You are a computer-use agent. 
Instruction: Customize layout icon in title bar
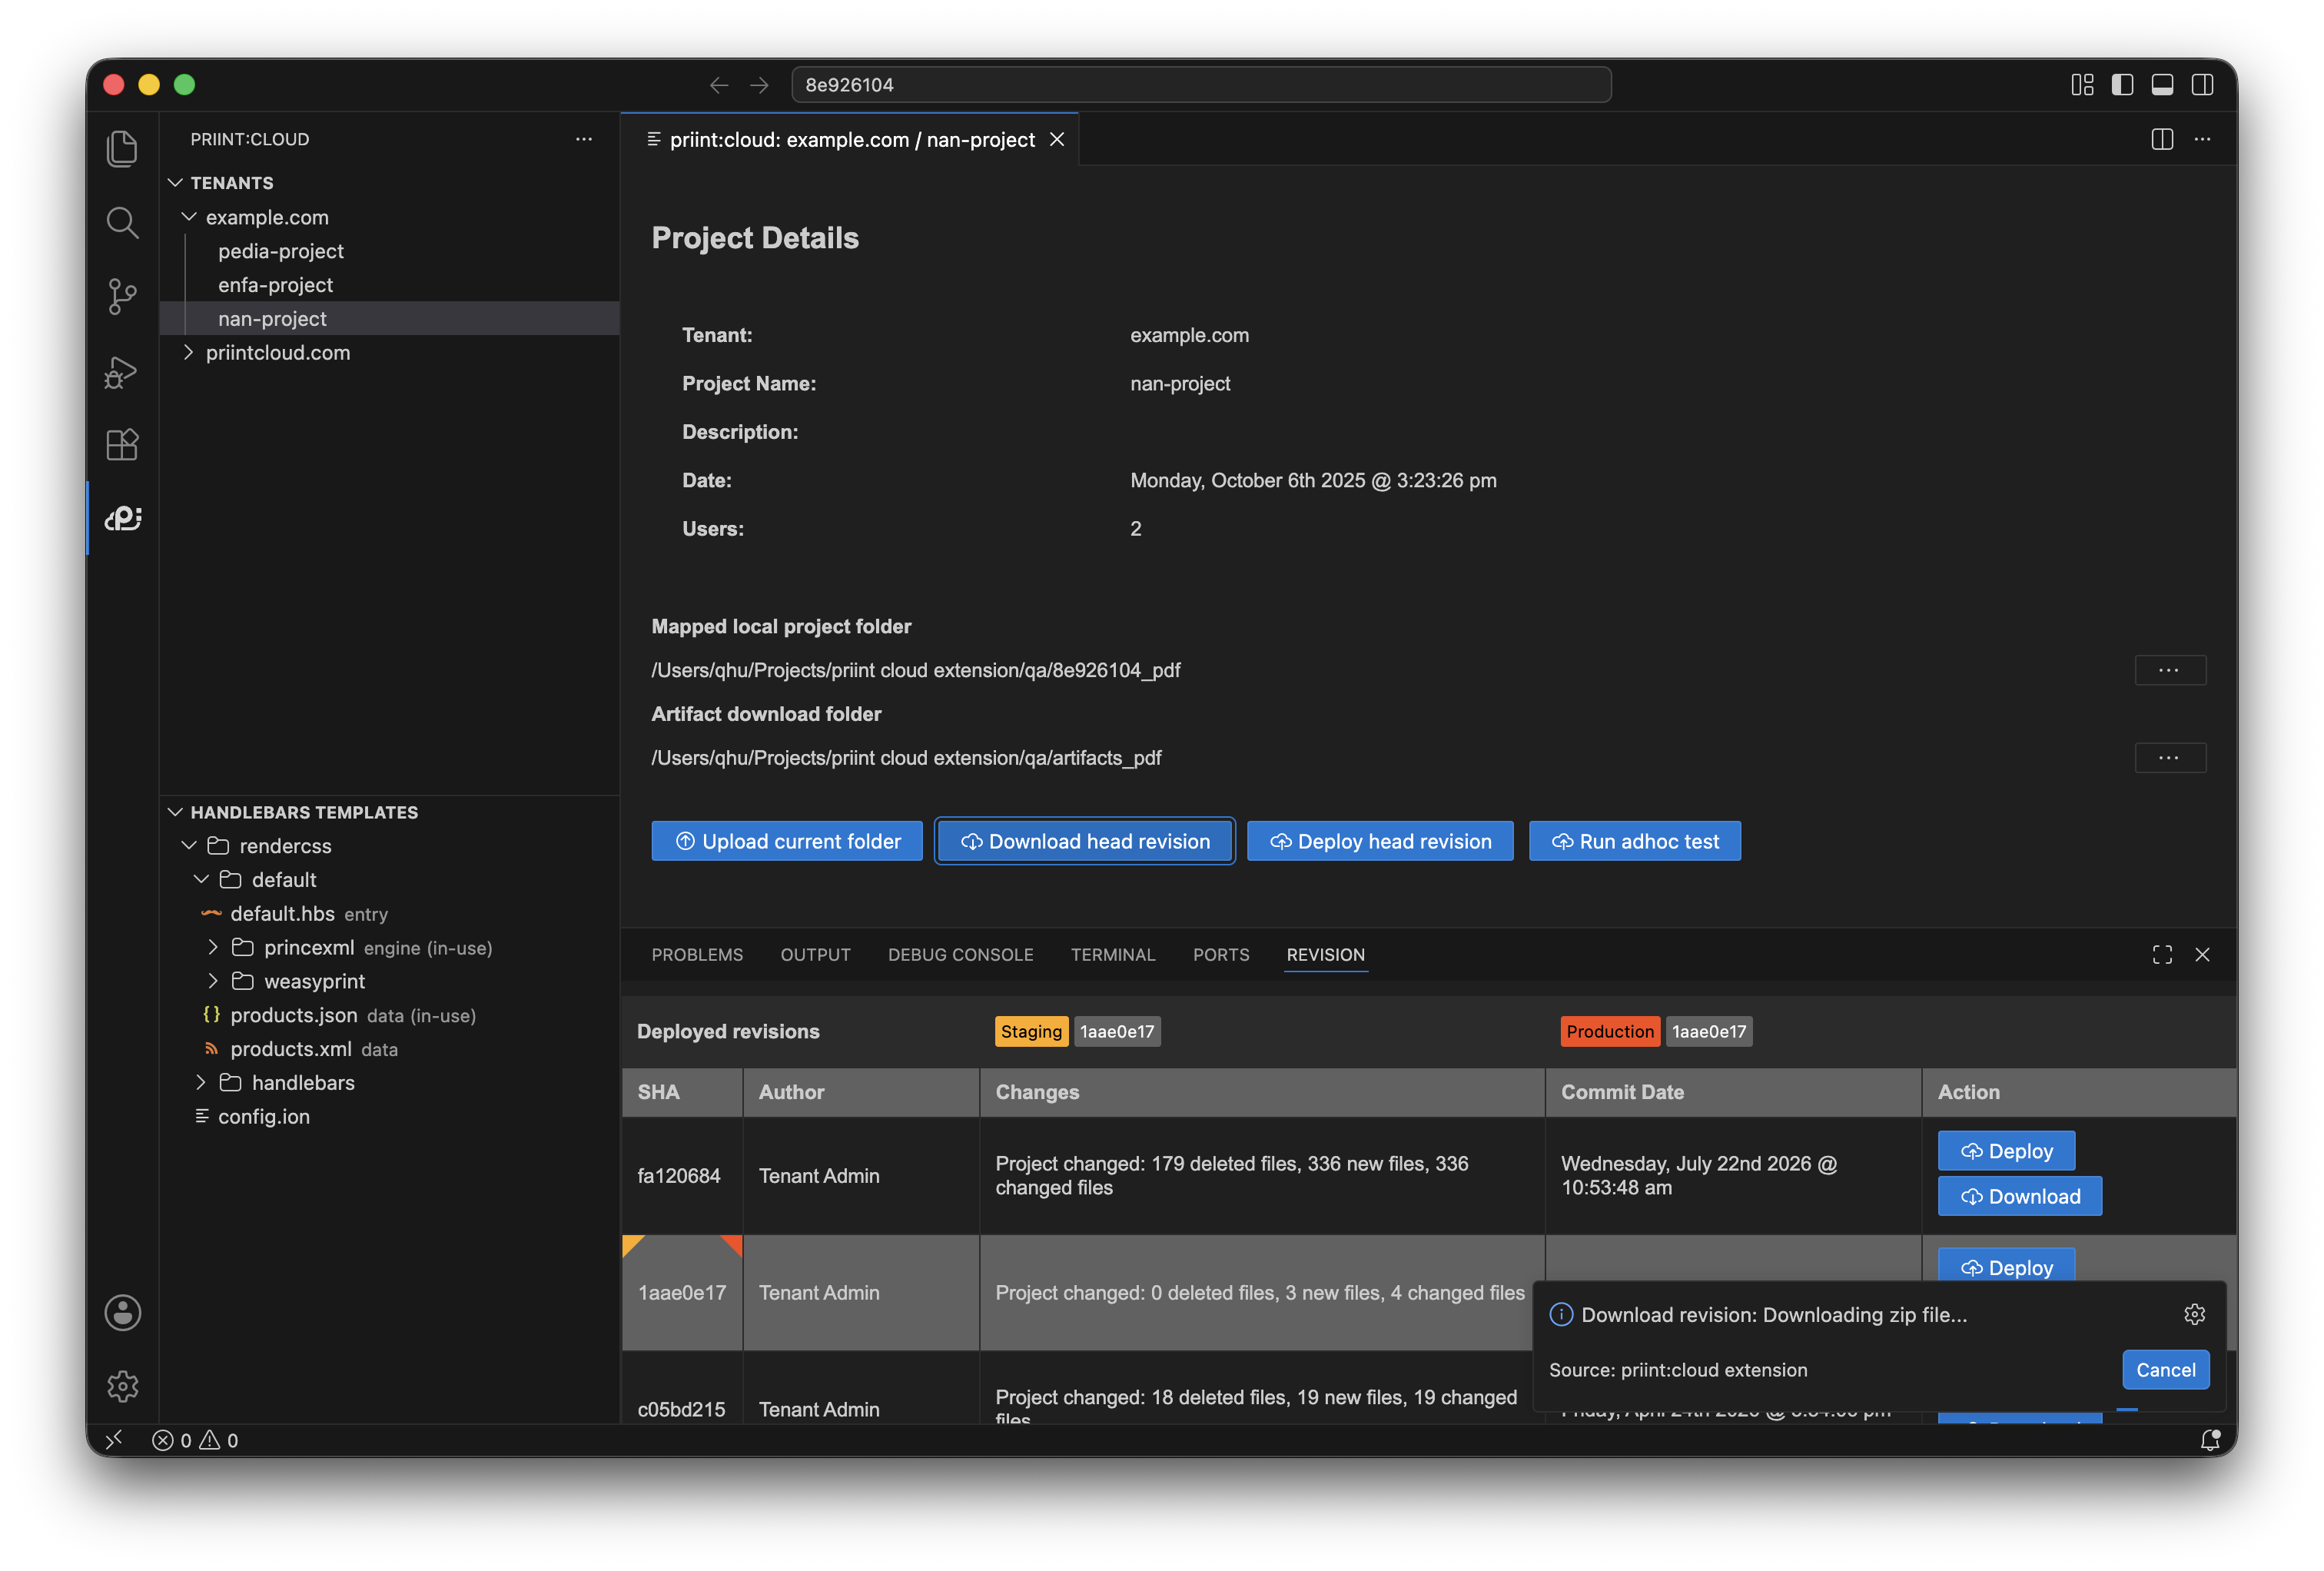(x=2082, y=85)
